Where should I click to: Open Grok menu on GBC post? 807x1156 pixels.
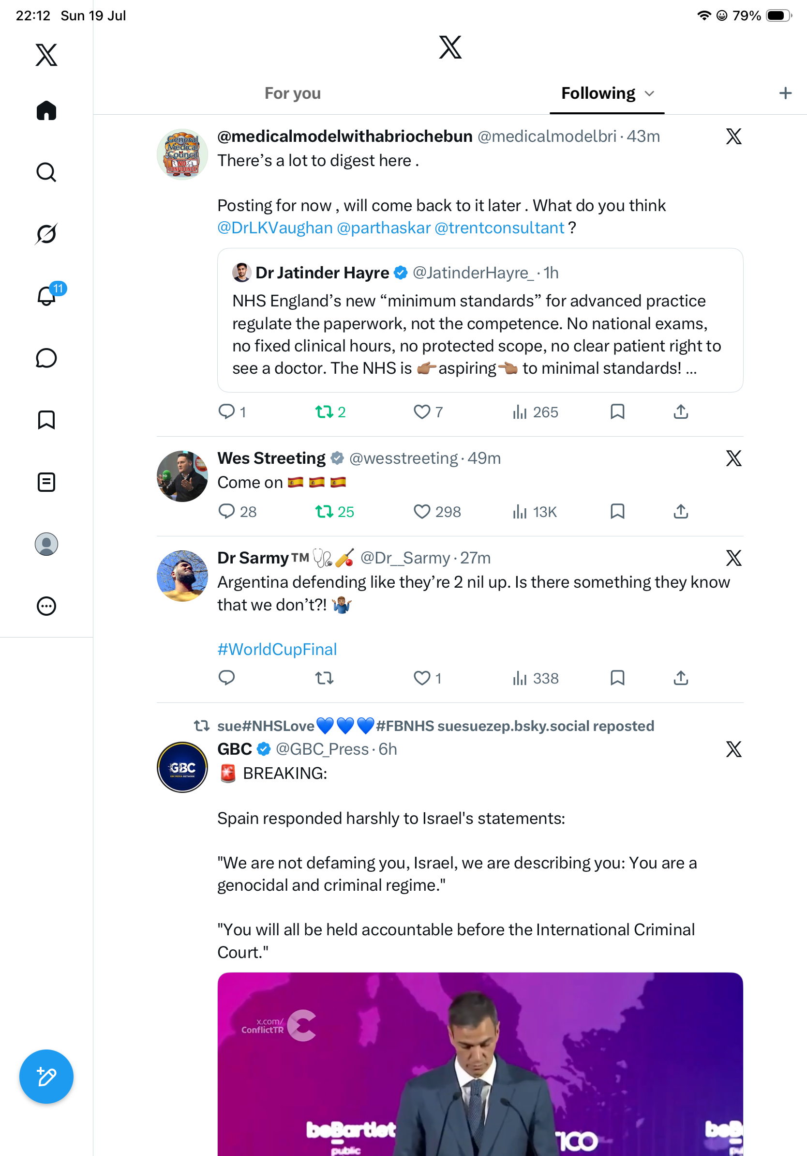733,749
